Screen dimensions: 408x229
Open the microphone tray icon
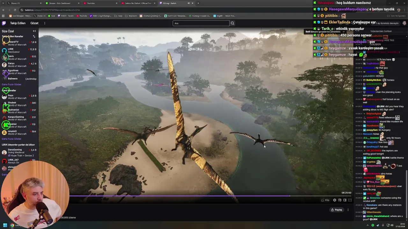tap(382, 225)
